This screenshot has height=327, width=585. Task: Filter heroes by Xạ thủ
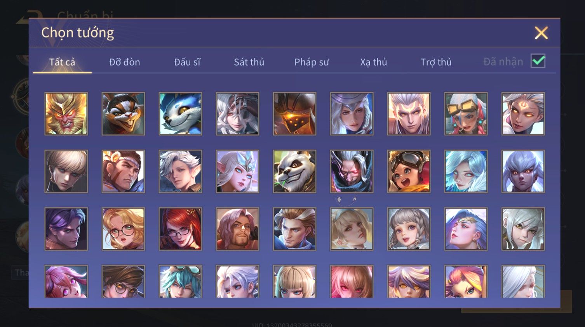coord(374,62)
